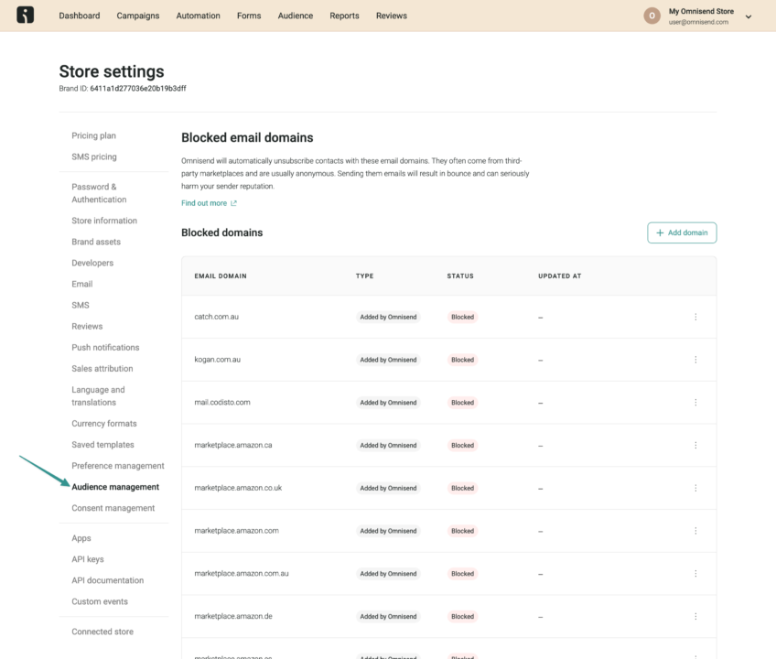The height and width of the screenshot is (659, 776).
Task: Open the three-dot menu for marketplace.amazon.co.uk
Action: (x=695, y=488)
